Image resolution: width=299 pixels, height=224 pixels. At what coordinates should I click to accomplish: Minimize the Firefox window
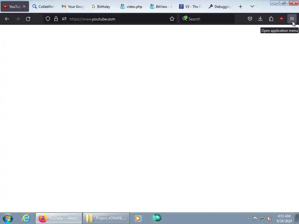274,3
